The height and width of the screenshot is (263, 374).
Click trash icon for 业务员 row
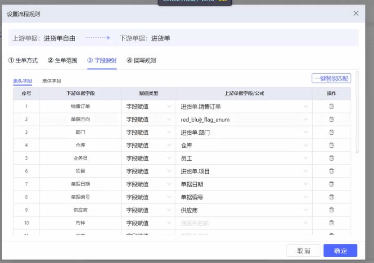331,158
